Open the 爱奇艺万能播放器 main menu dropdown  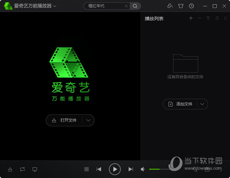click(x=54, y=6)
